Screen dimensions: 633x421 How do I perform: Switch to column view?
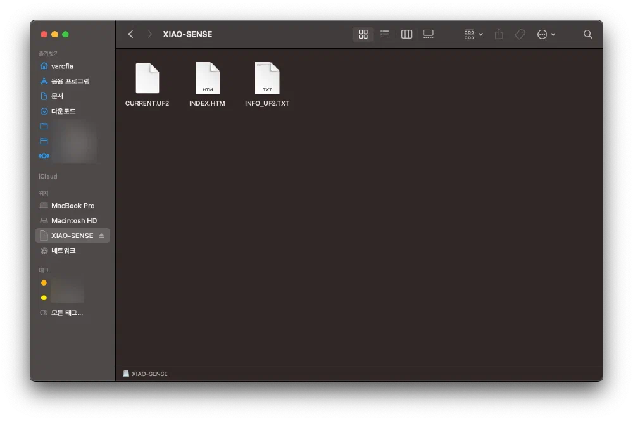406,34
